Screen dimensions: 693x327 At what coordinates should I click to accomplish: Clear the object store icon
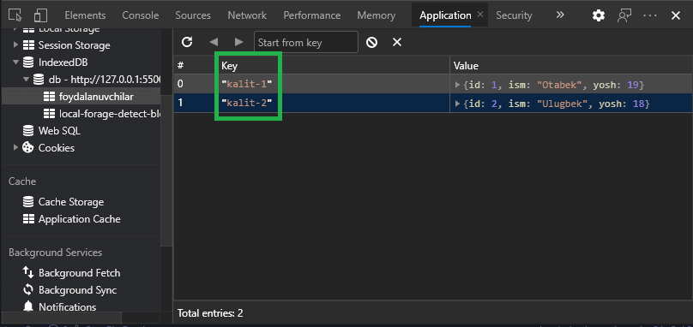[x=371, y=42]
